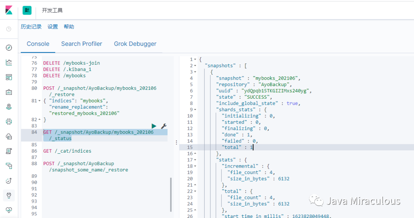Click the /snapshot_some_name/_restore line

[x=89, y=170]
